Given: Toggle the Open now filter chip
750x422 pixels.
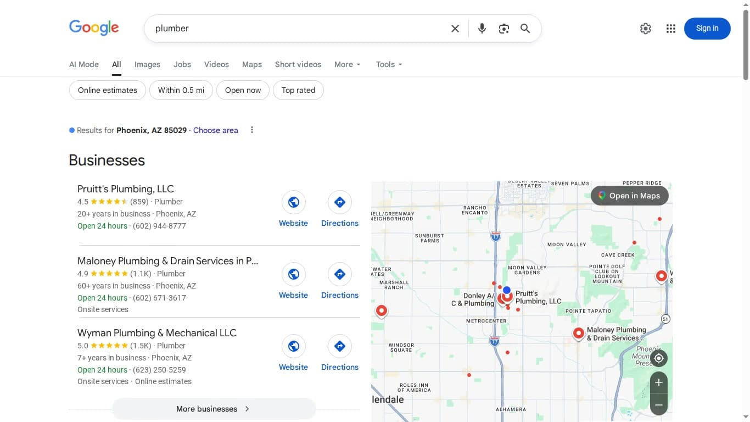Looking at the screenshot, I should point(243,90).
